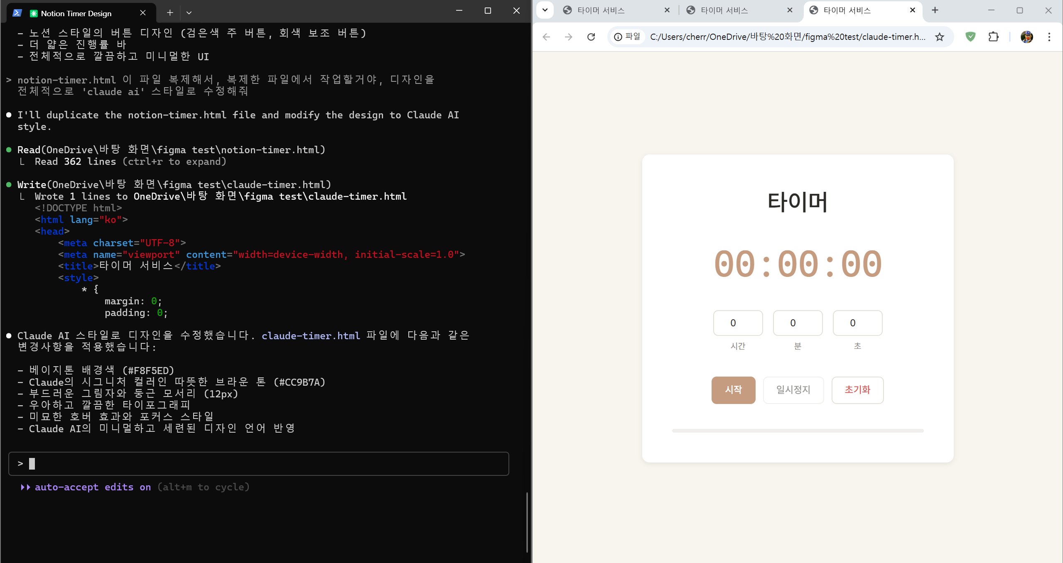1063x563 pixels.
Task: Open the browser extensions puzzle icon
Action: 993,37
